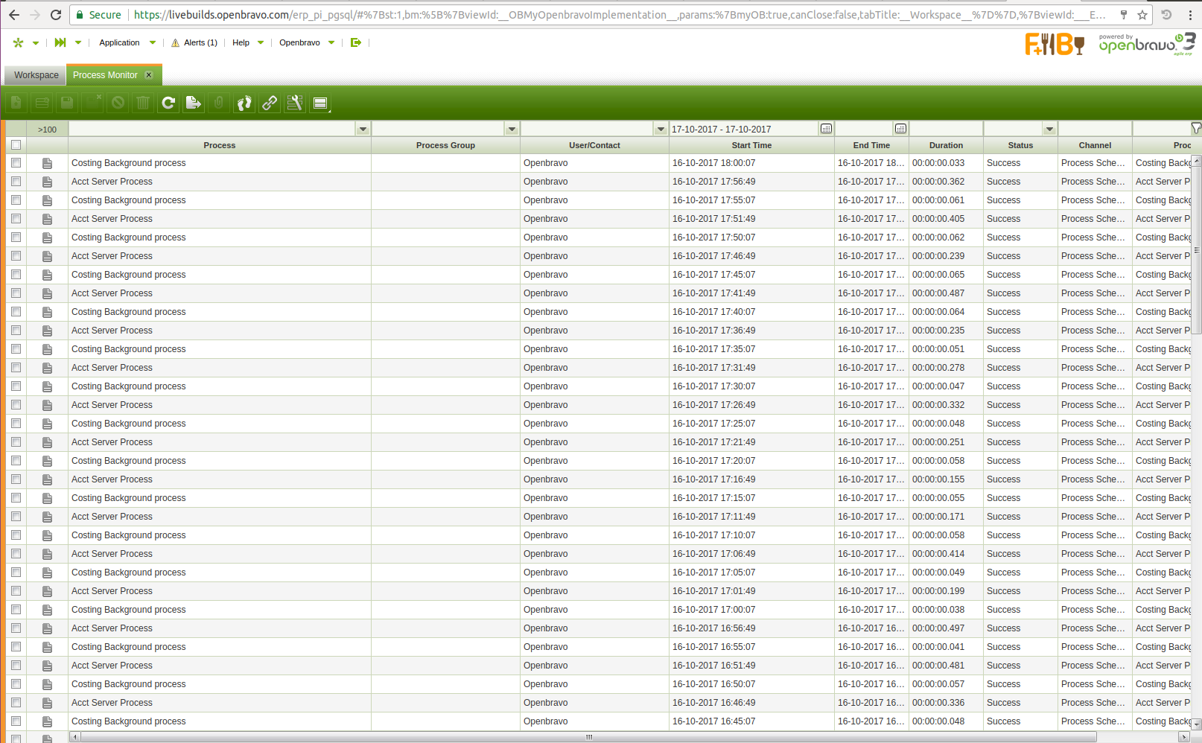Click the chain link icon in toolbar

click(270, 103)
